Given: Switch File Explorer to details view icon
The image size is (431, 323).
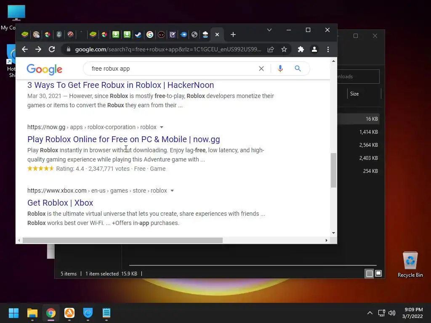Looking at the screenshot, I should pos(369,273).
